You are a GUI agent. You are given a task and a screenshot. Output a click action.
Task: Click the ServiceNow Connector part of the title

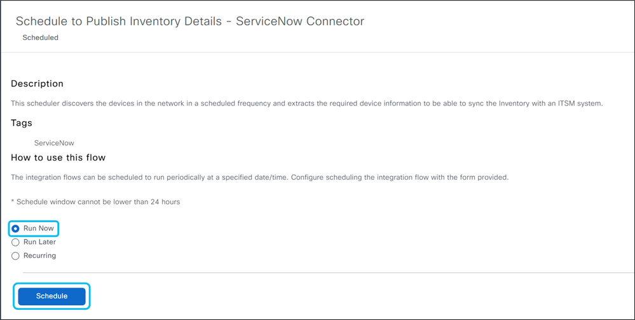[300, 22]
